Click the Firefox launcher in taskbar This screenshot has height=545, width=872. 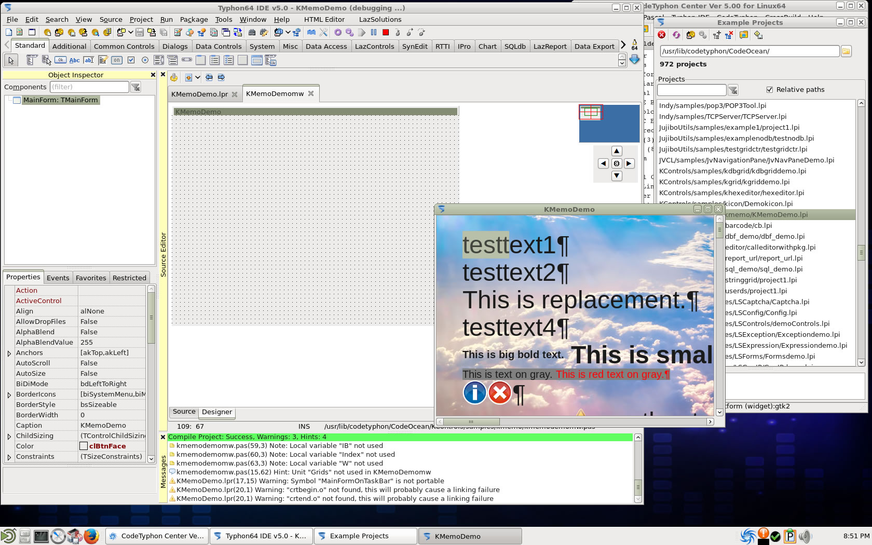point(91,536)
